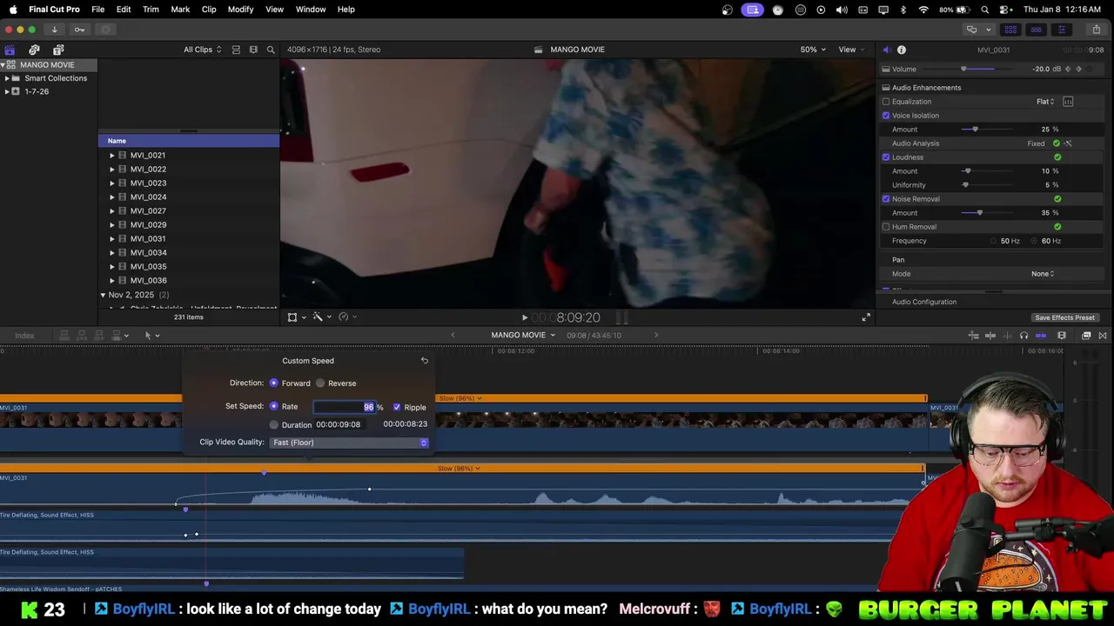Open the Modify menu
The height and width of the screenshot is (626, 1114).
coord(240,10)
